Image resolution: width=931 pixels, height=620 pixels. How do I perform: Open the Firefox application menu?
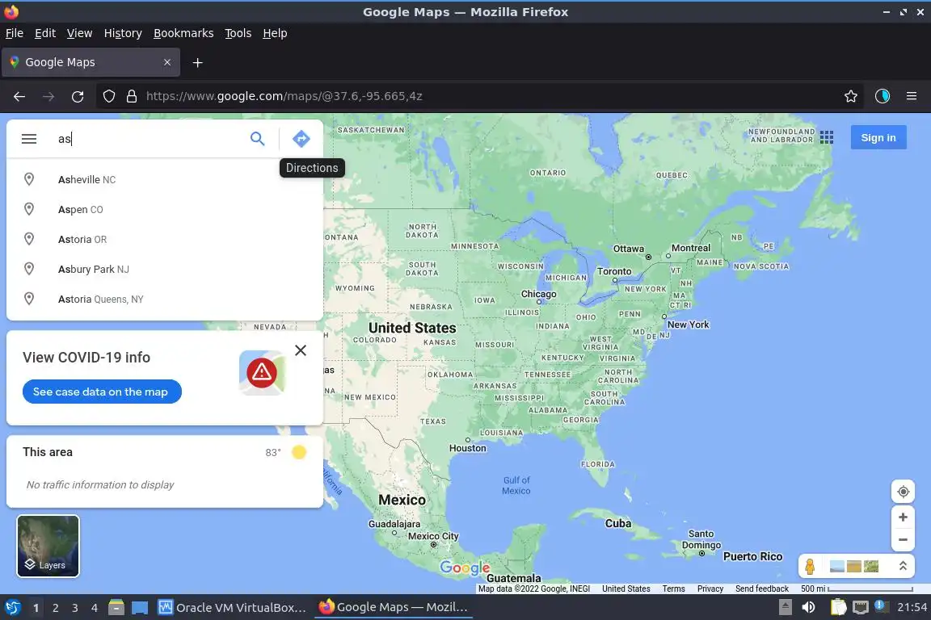coord(912,96)
